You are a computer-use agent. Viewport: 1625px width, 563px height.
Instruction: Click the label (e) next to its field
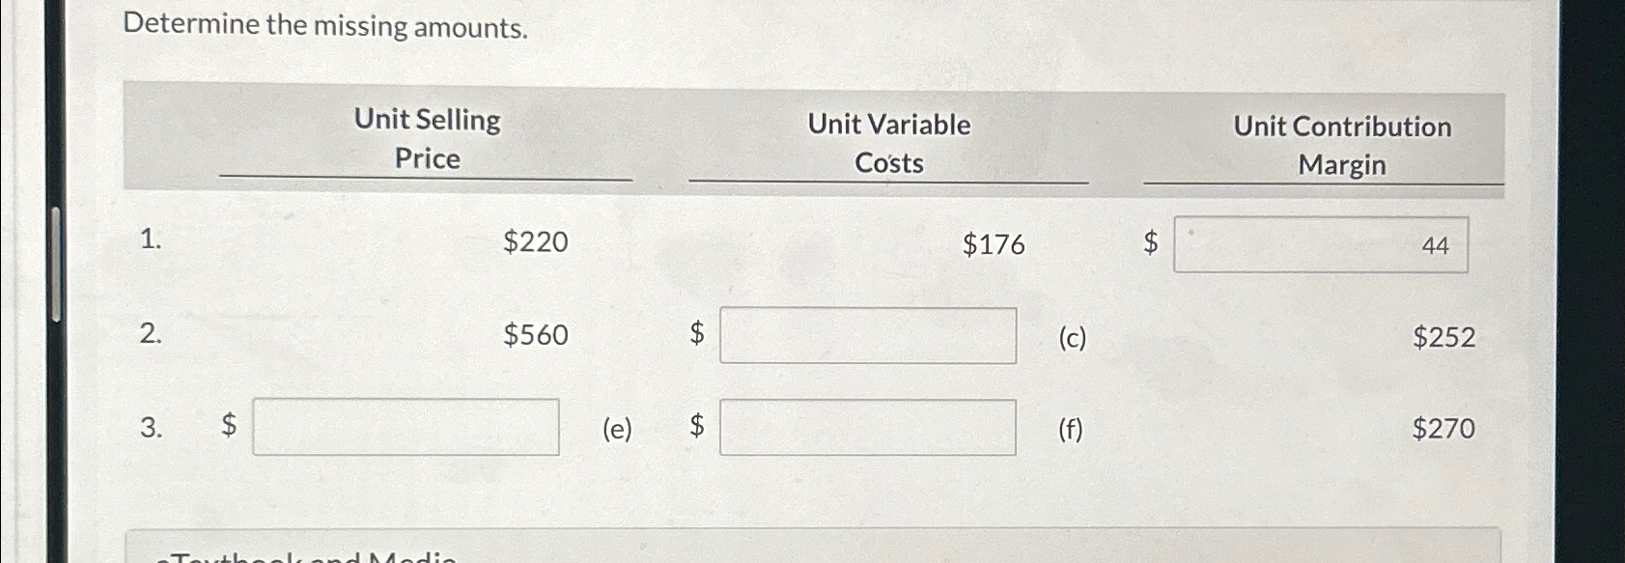click(x=615, y=430)
